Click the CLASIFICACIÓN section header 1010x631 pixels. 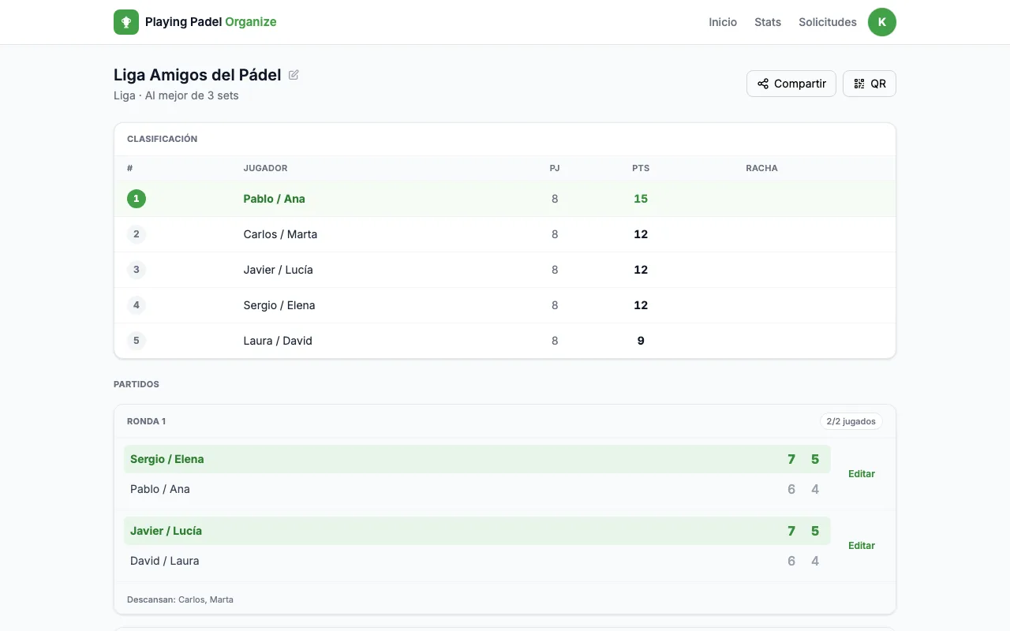[162, 139]
